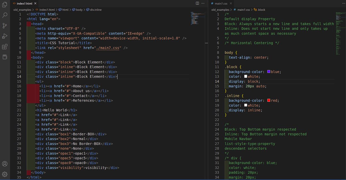Viewport: 346px width, 180px height.
Task: Click "descendant selectors" comment line
Action: [x=246, y=148]
